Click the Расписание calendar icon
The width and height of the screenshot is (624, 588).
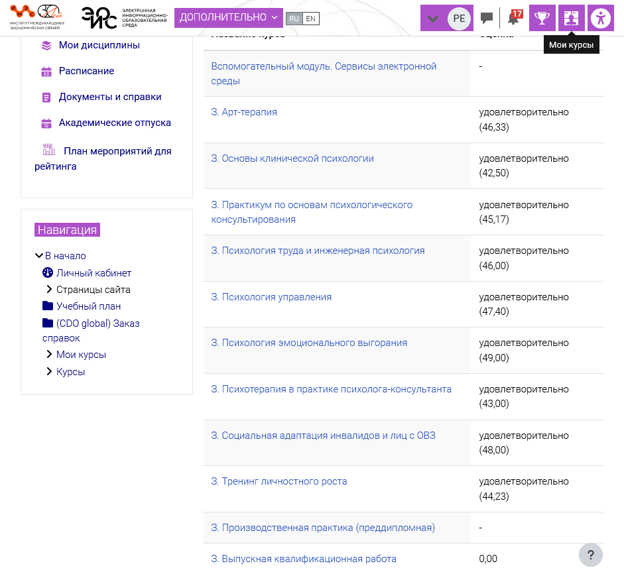click(x=46, y=72)
